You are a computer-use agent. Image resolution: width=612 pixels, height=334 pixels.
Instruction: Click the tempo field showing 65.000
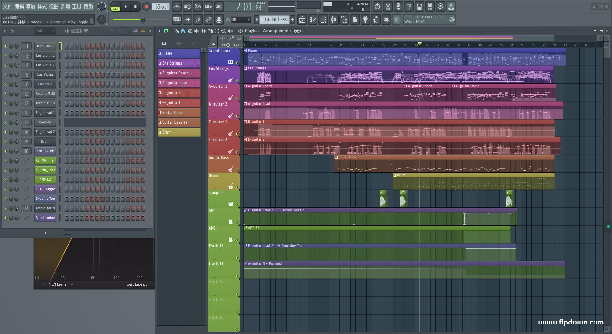[x=161, y=6]
